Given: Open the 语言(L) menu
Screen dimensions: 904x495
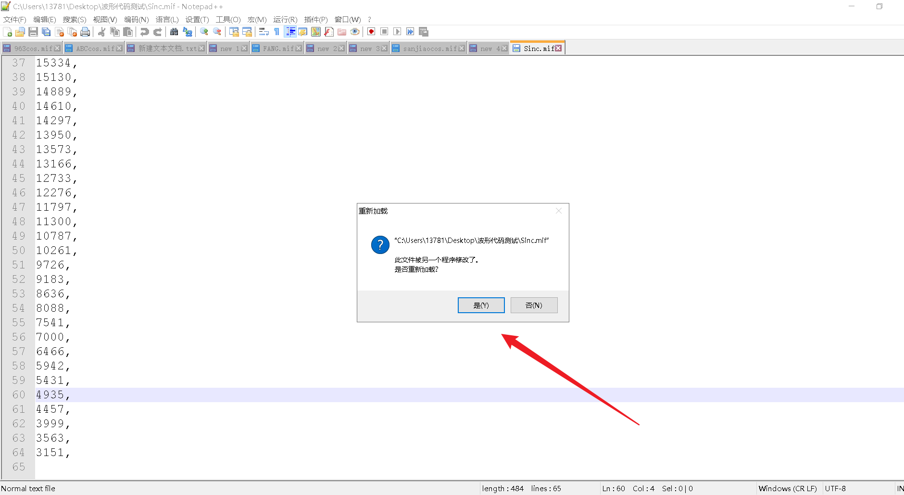Looking at the screenshot, I should [167, 19].
